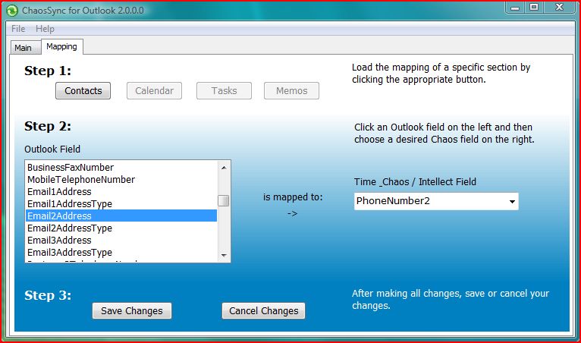Screen dimensions: 581x343
Task: Open the File menu
Action: click(18, 29)
